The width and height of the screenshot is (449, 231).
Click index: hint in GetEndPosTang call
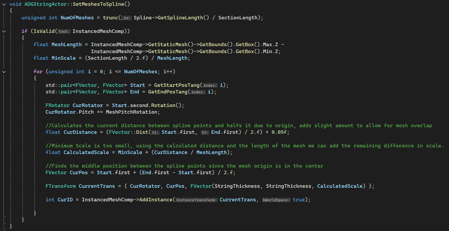[198, 92]
